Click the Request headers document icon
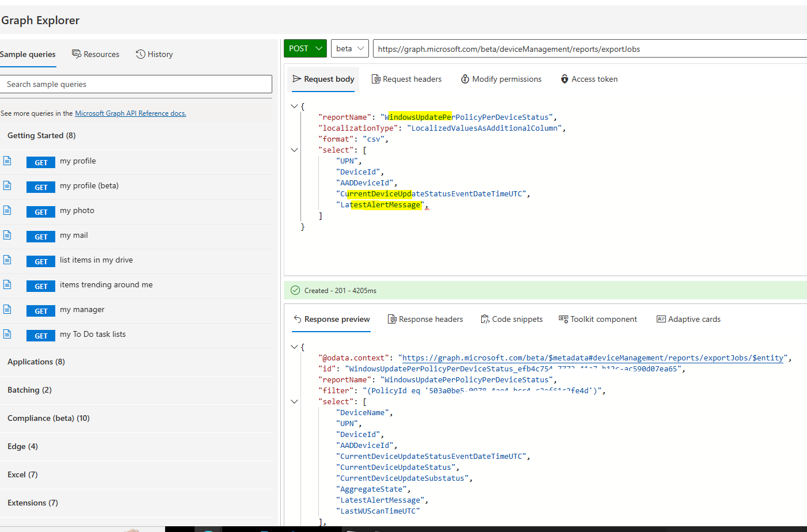 click(376, 79)
